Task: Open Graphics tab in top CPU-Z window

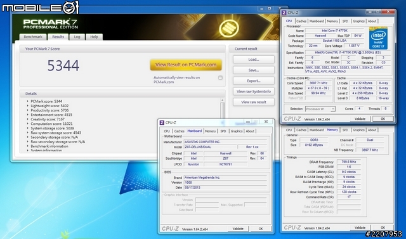Action: [358, 21]
